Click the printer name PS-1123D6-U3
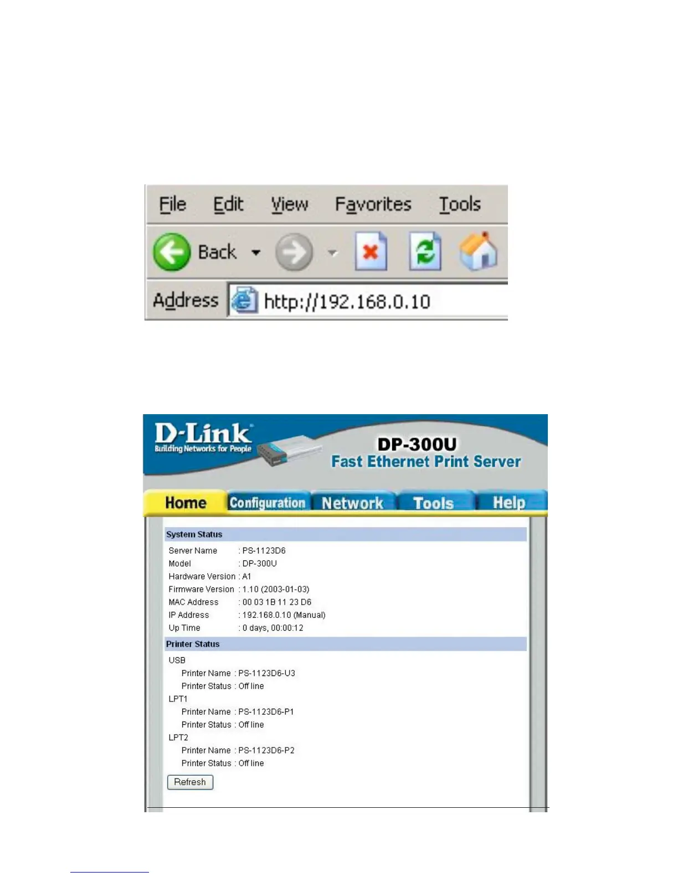 pos(266,673)
